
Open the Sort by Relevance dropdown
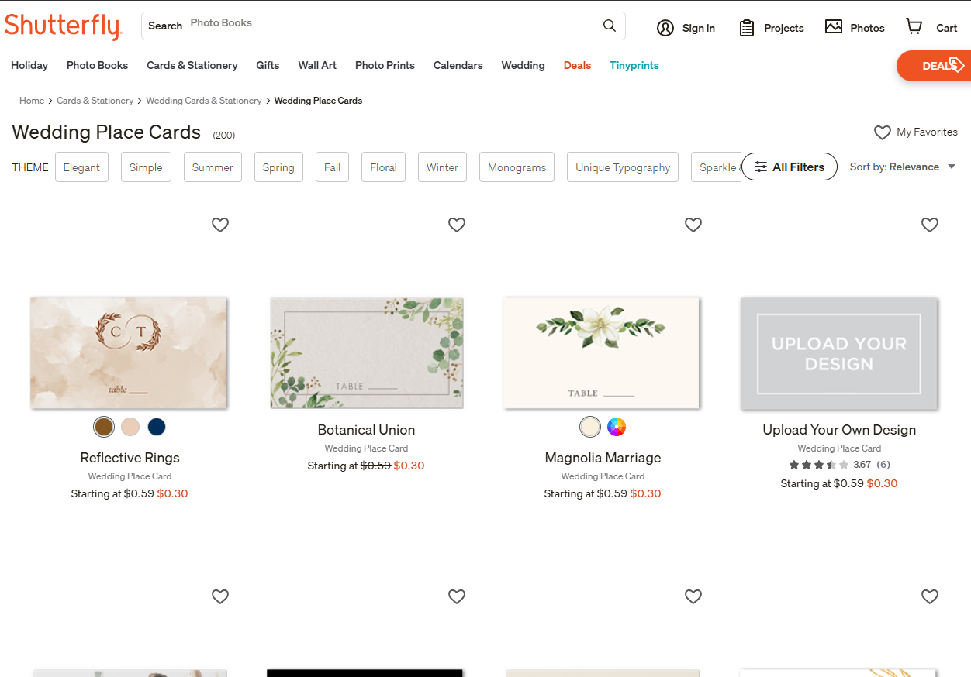tap(902, 167)
